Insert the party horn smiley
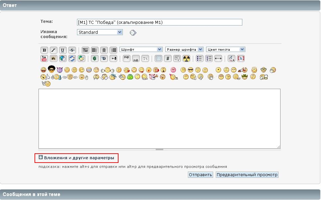Image resolution: width=321 pixels, height=200 pixels. [174, 77]
